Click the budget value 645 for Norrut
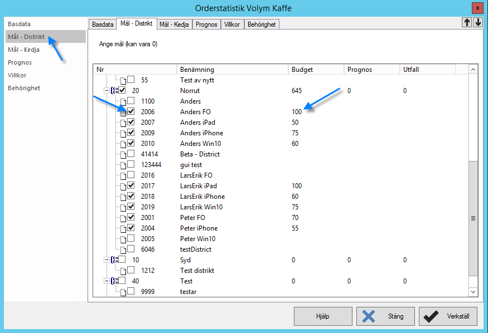This screenshot has height=333, width=488. pos(297,91)
